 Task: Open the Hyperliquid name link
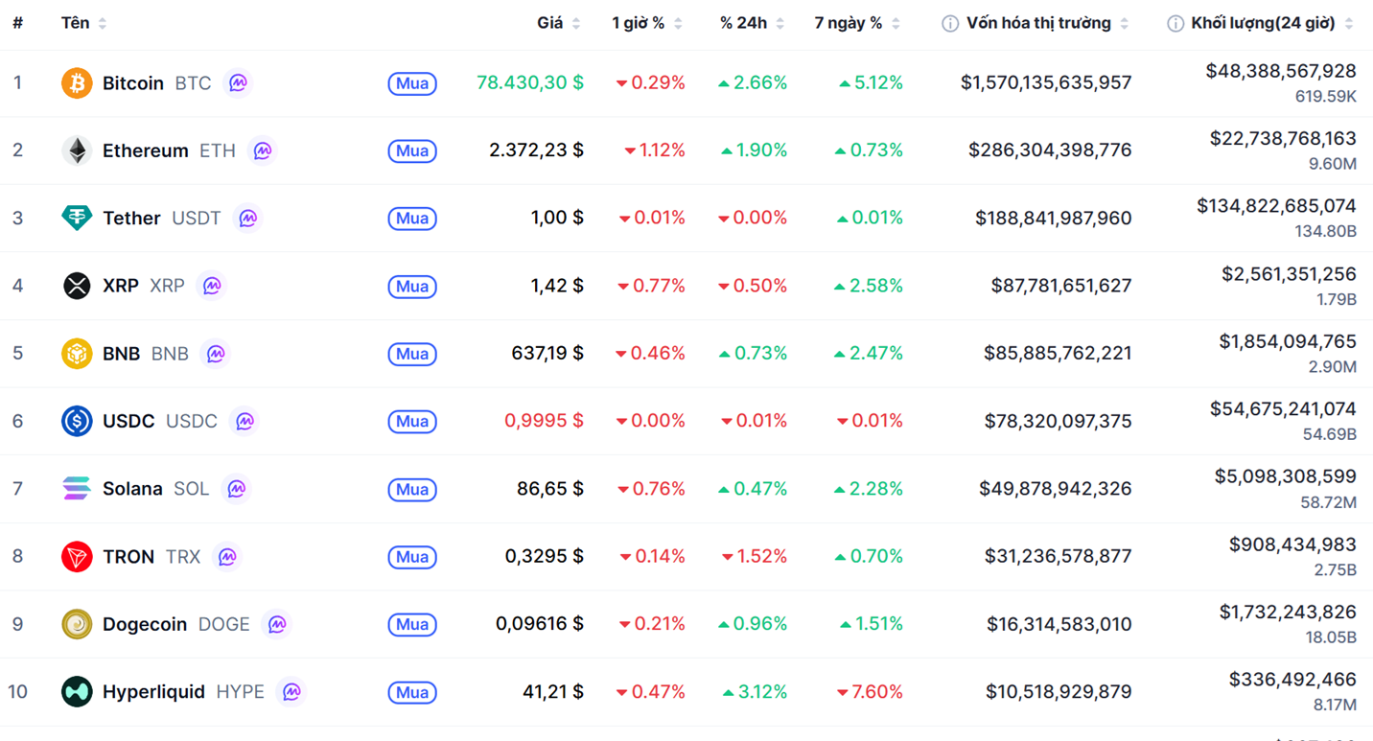pyautogui.click(x=153, y=691)
